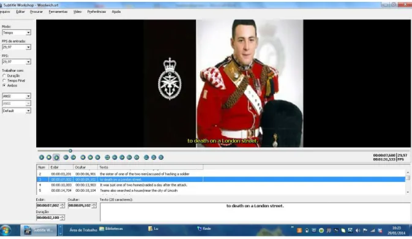Open the Modo dropdown showing Tempo
Viewport: 412px width, 239px height.
(17, 32)
